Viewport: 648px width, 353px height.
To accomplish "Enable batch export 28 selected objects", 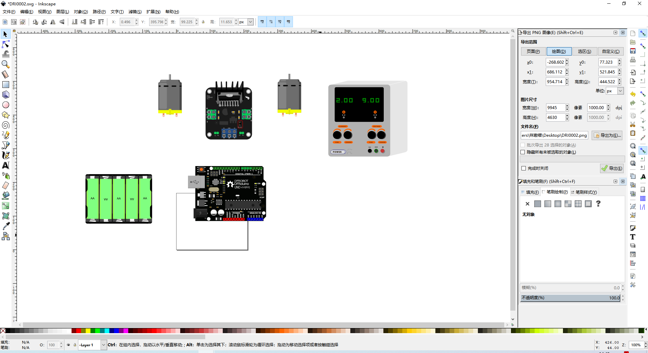I will 523,145.
